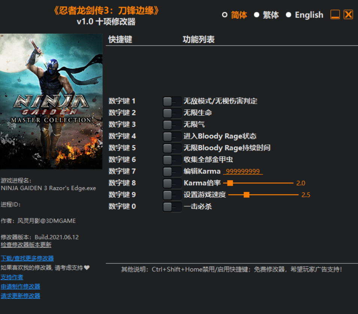Click the 数字键 9 hotkey label
The height and width of the screenshot is (314, 358).
click(x=122, y=195)
